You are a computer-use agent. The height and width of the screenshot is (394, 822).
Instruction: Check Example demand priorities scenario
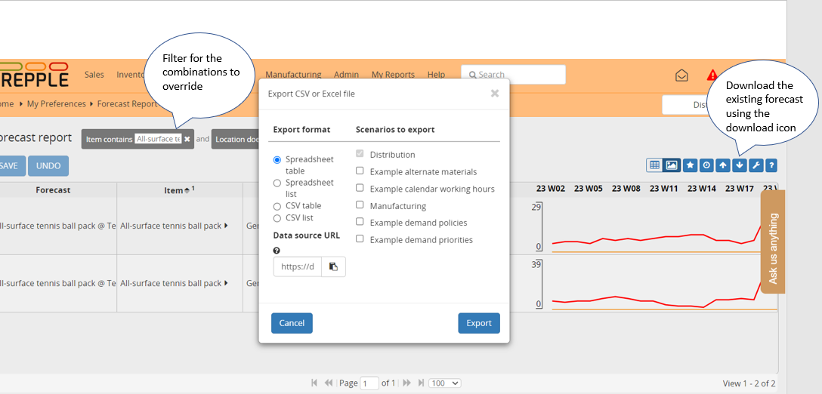click(360, 239)
